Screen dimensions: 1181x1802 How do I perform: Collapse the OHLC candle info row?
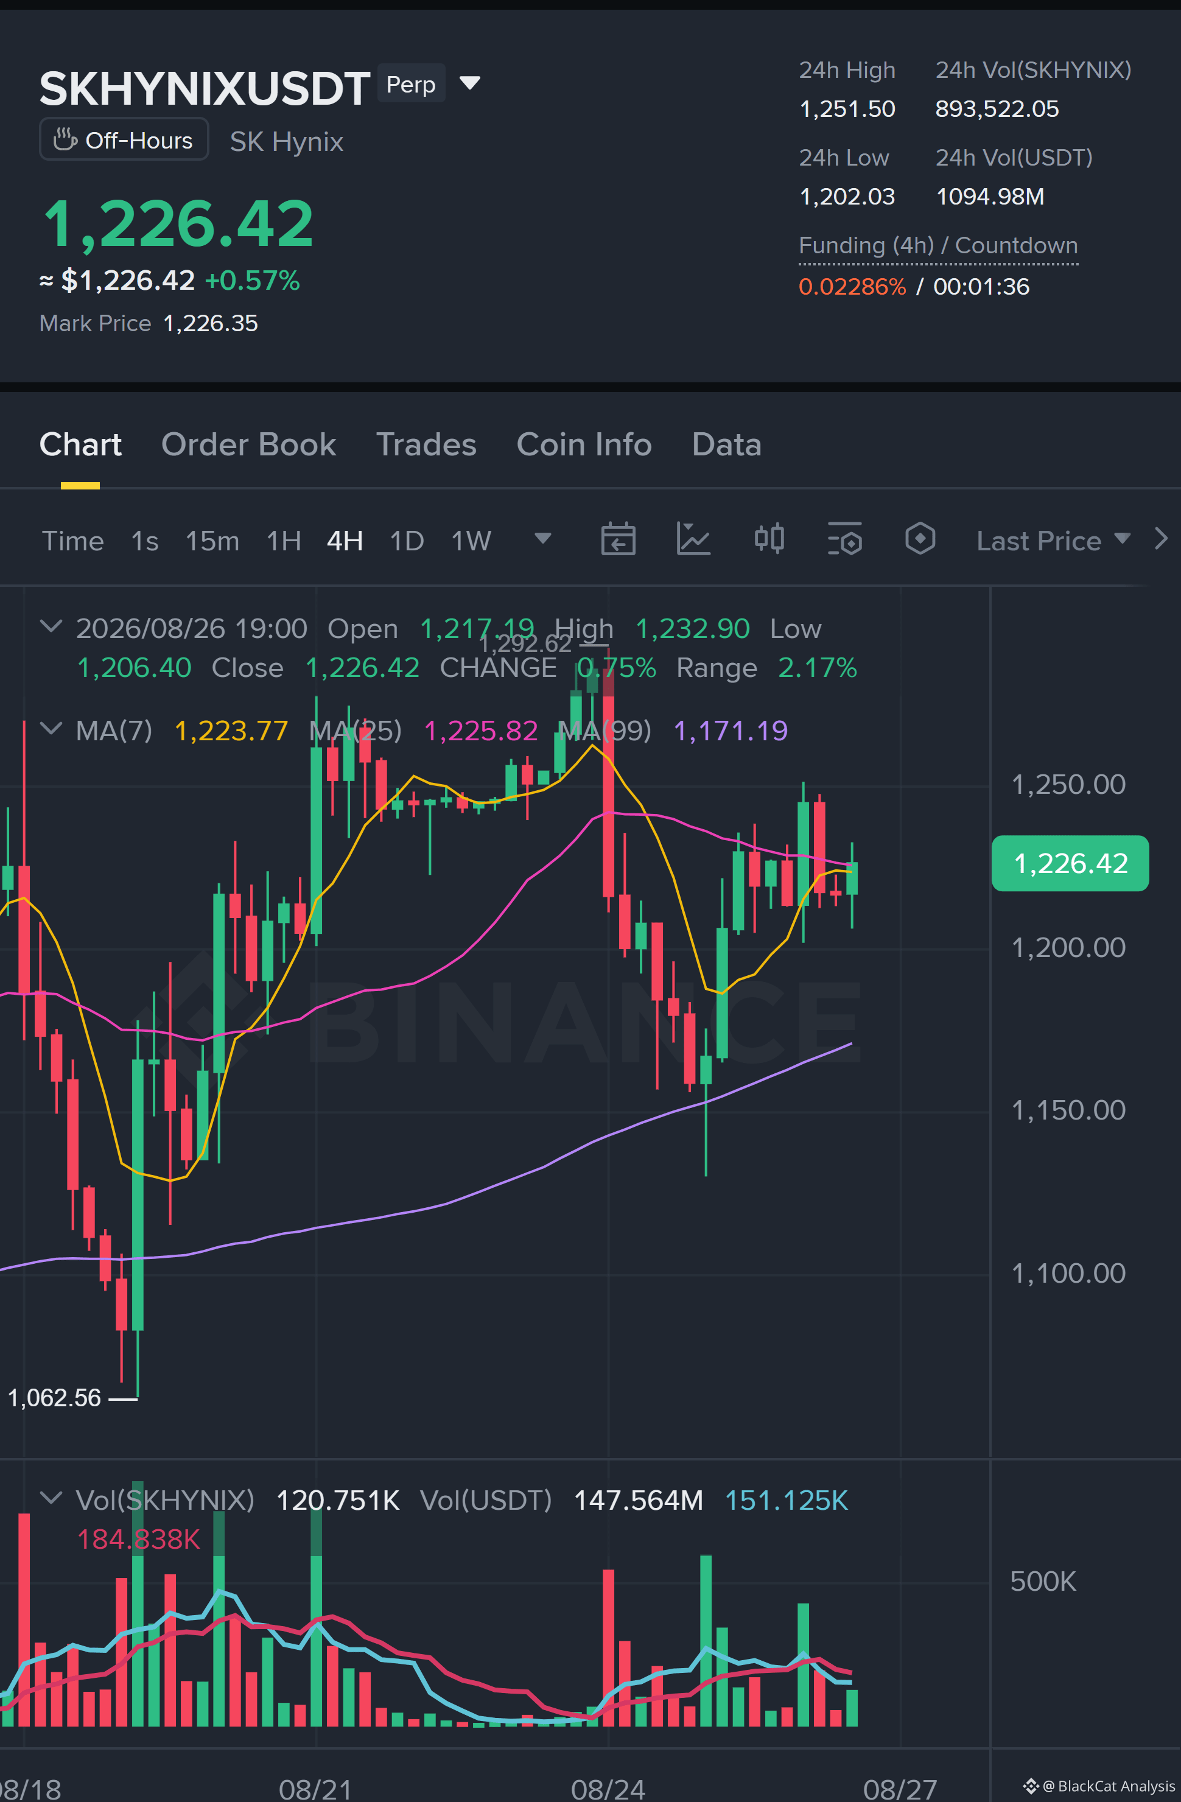[x=51, y=626]
